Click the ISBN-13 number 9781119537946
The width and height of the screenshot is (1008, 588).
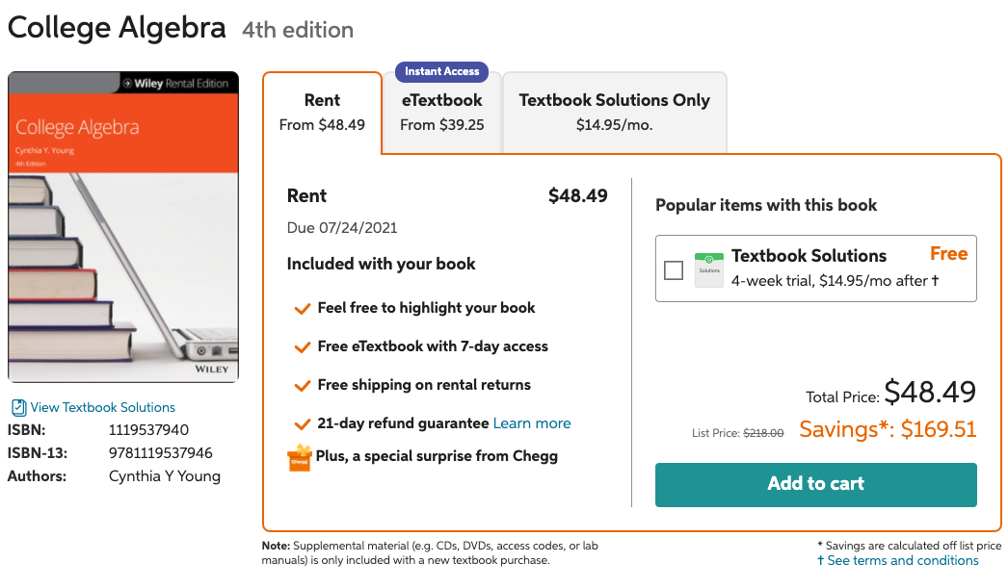click(161, 452)
